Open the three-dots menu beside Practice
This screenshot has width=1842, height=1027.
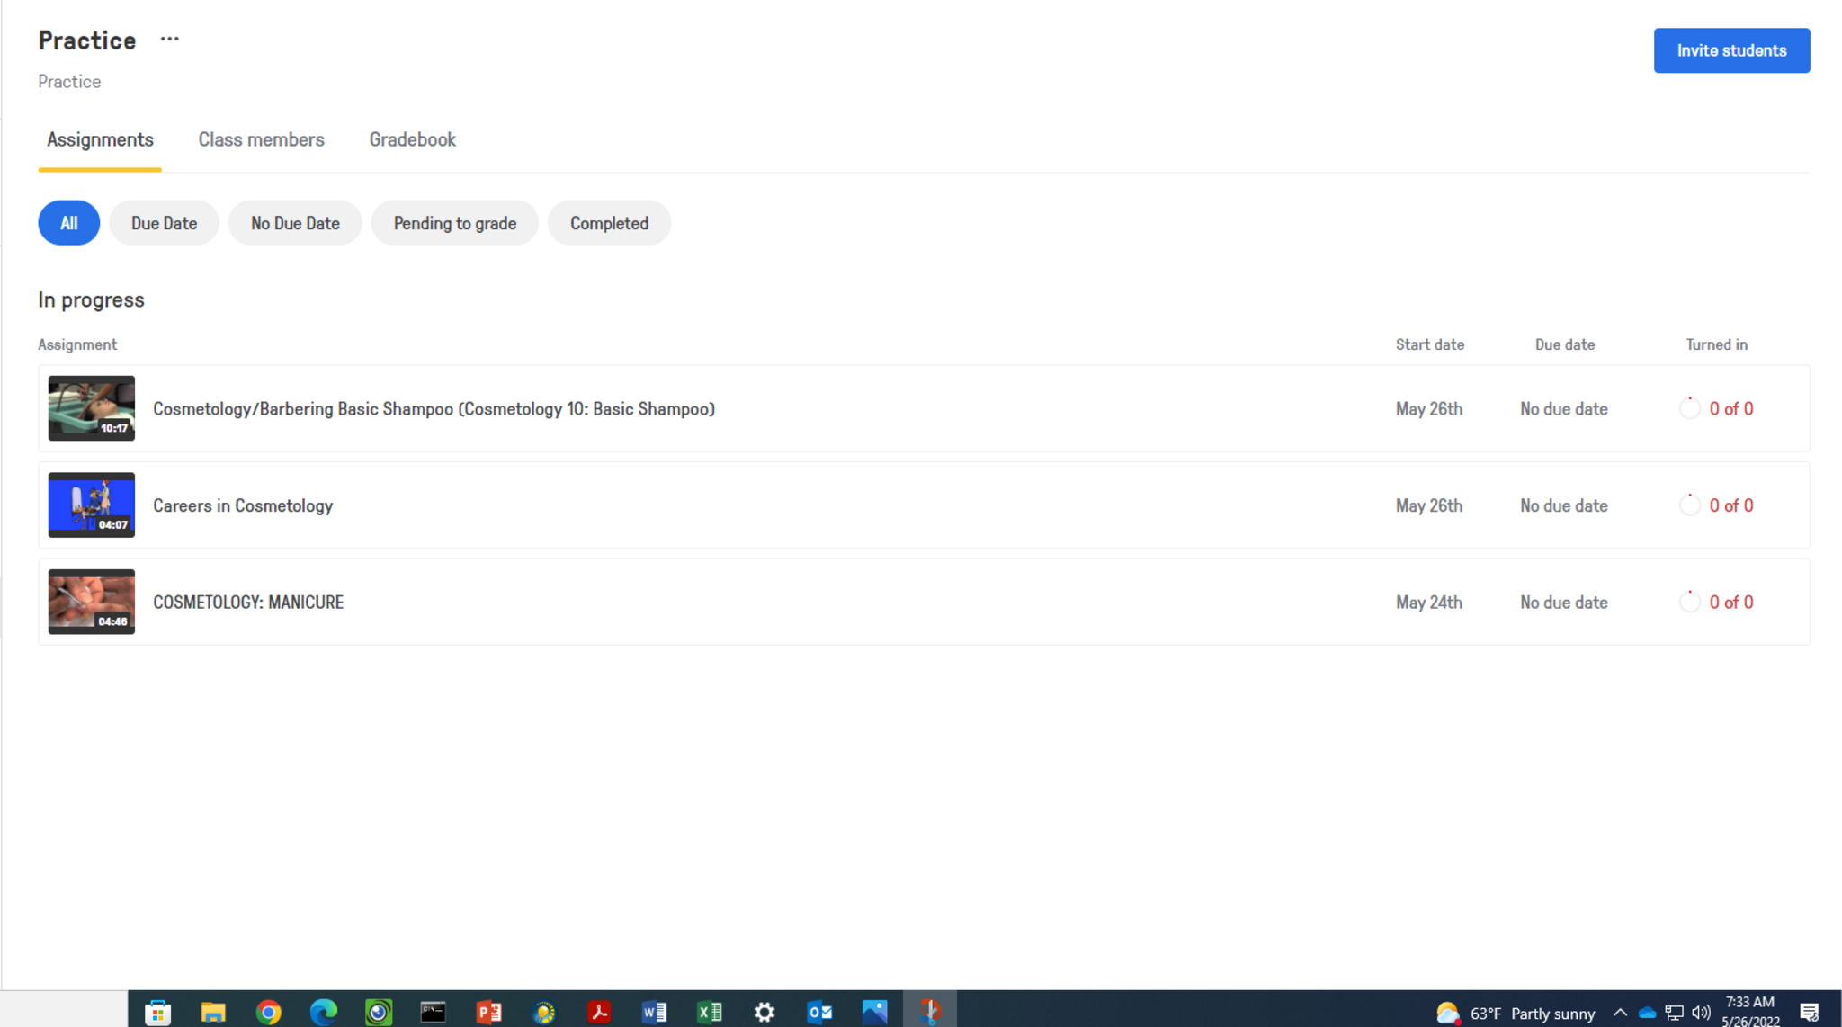click(x=169, y=40)
